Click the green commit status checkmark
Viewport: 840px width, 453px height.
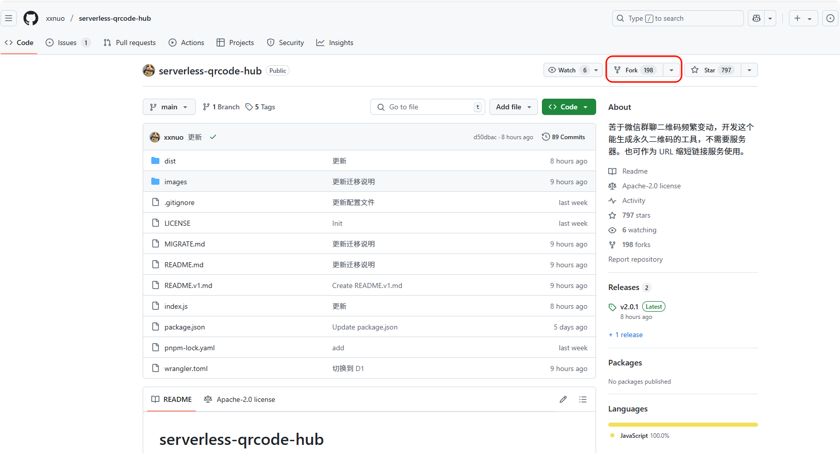(x=213, y=137)
